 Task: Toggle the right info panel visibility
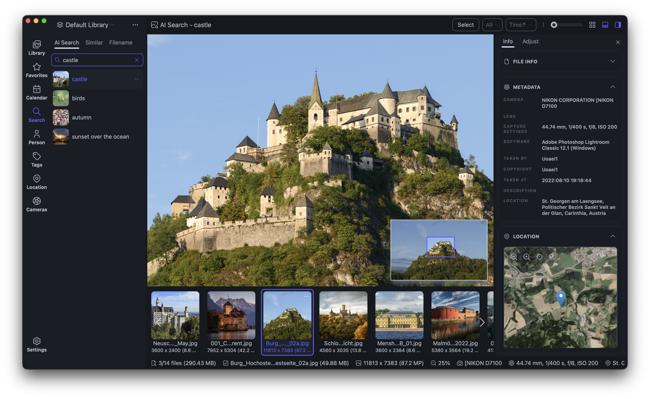[x=618, y=24]
